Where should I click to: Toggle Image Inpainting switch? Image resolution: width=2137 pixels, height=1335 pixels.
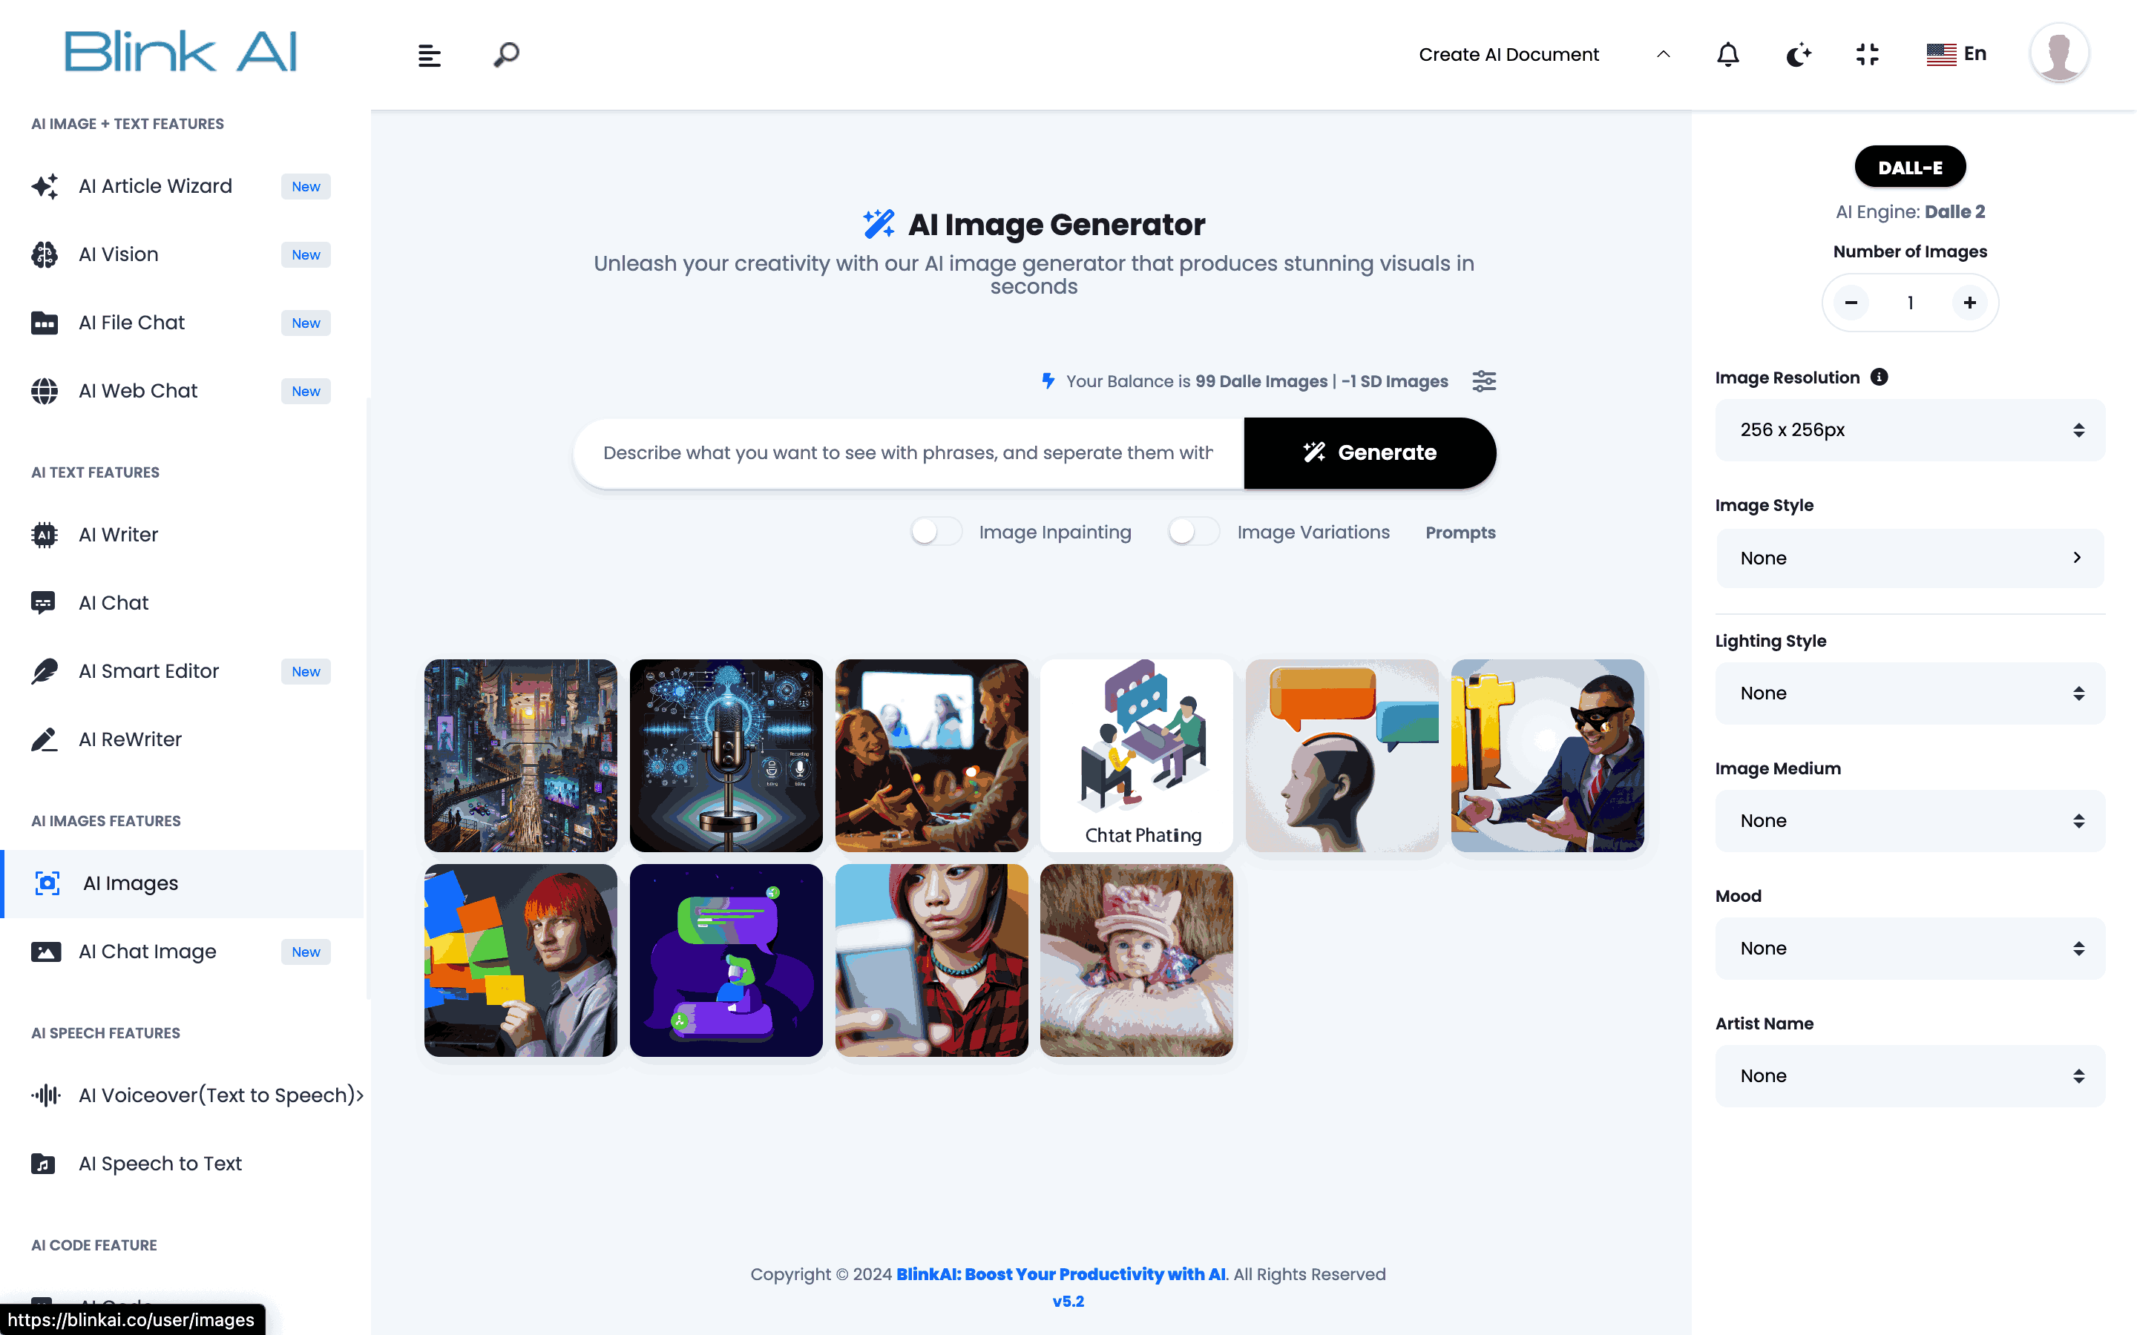[x=936, y=532]
